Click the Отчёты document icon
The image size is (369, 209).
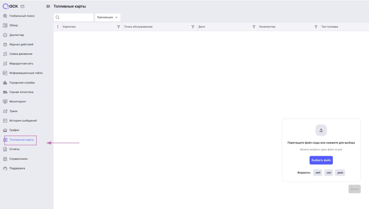(5, 149)
